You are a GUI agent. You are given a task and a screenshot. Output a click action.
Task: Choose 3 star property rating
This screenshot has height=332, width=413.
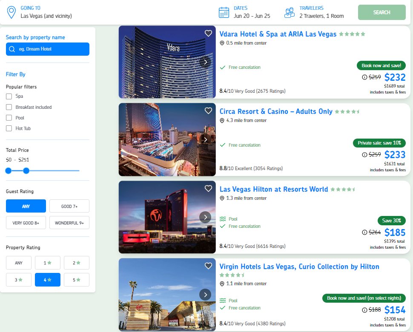tap(19, 280)
